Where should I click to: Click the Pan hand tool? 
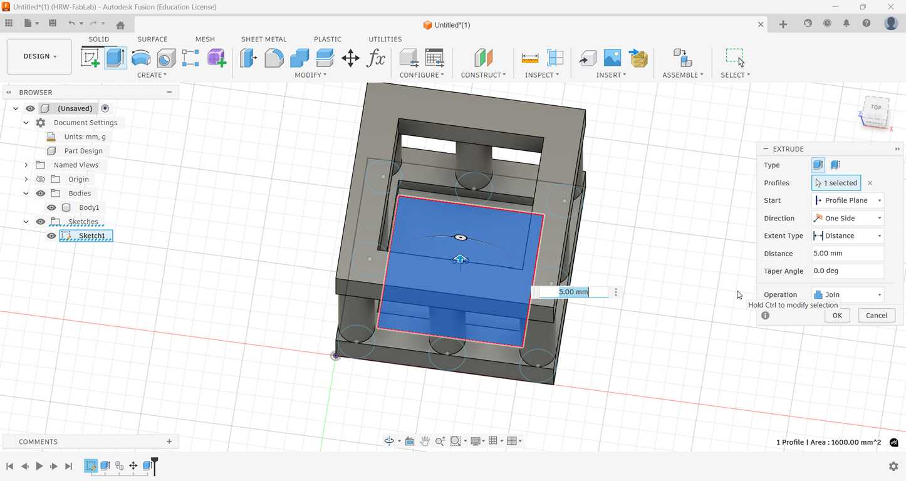pos(425,441)
